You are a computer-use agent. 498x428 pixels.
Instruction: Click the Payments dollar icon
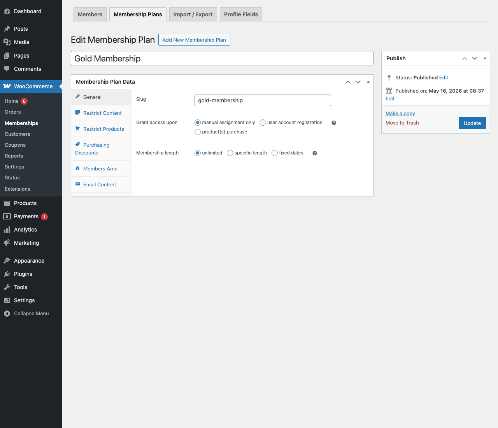point(7,216)
